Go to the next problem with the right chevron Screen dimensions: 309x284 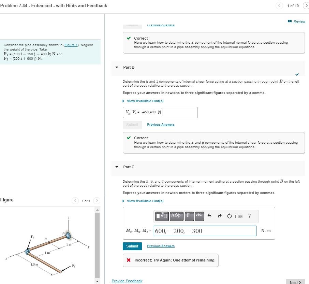(x=306, y=6)
